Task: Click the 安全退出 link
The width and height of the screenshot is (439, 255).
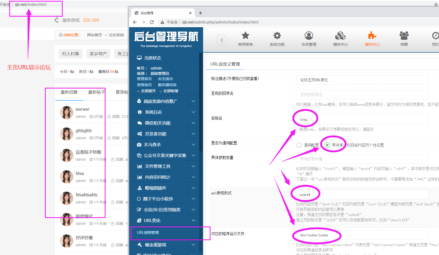Action: (165, 79)
